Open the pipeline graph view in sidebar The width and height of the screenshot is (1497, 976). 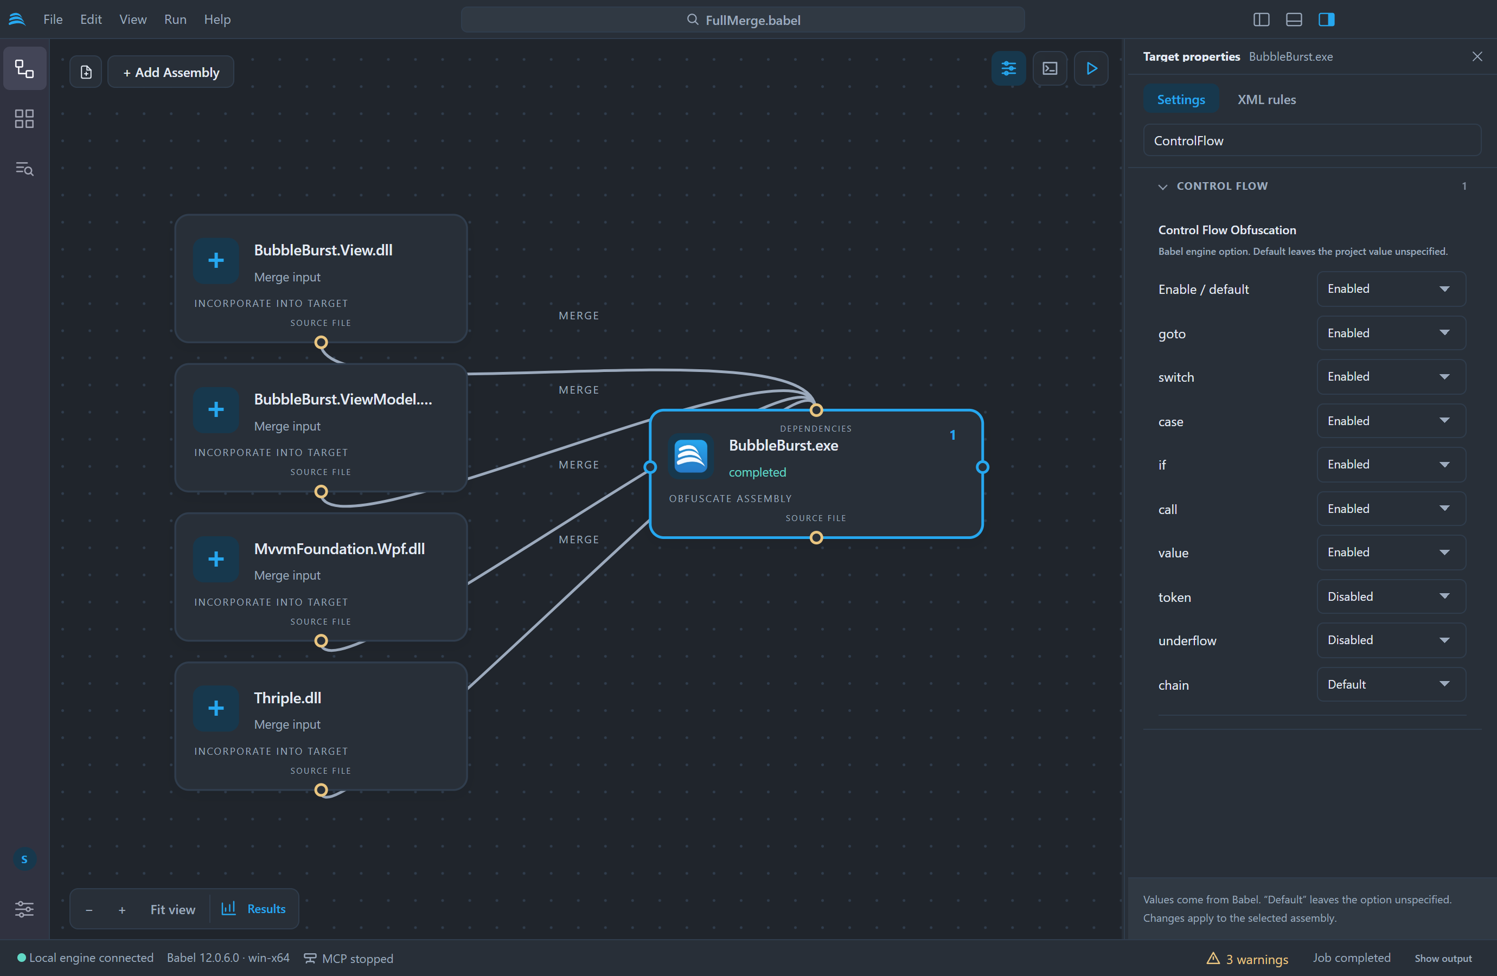[x=24, y=68]
